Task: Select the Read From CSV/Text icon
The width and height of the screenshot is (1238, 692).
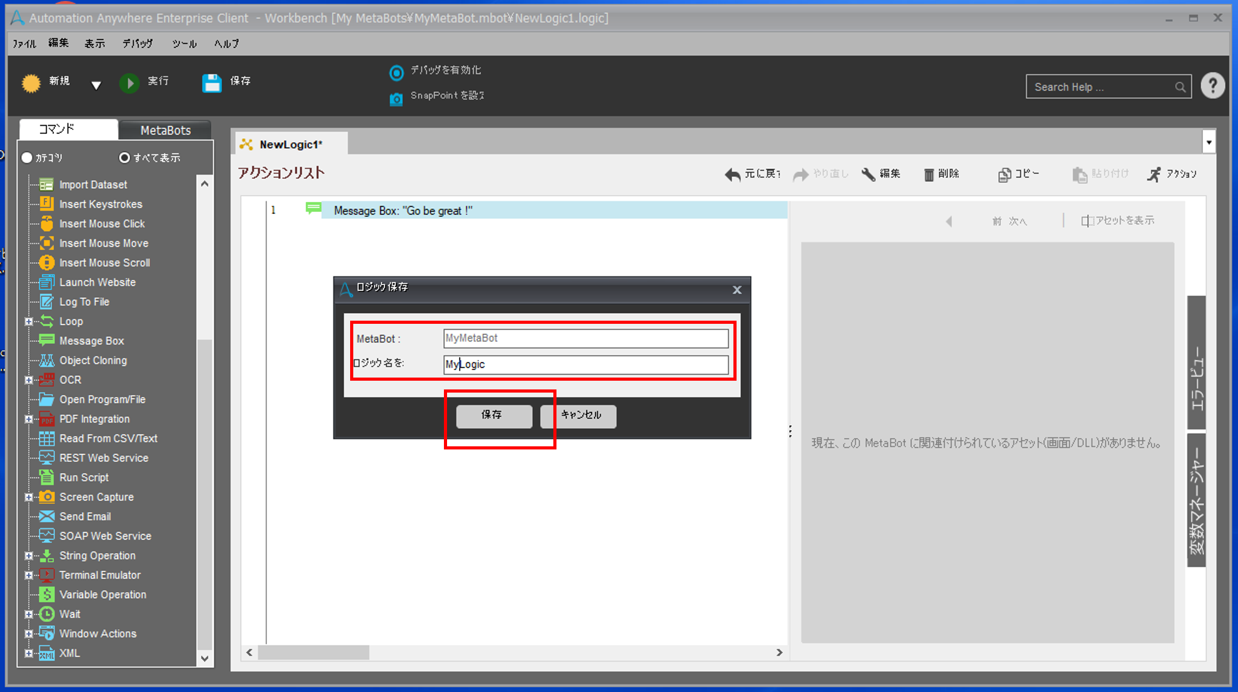Action: click(46, 438)
